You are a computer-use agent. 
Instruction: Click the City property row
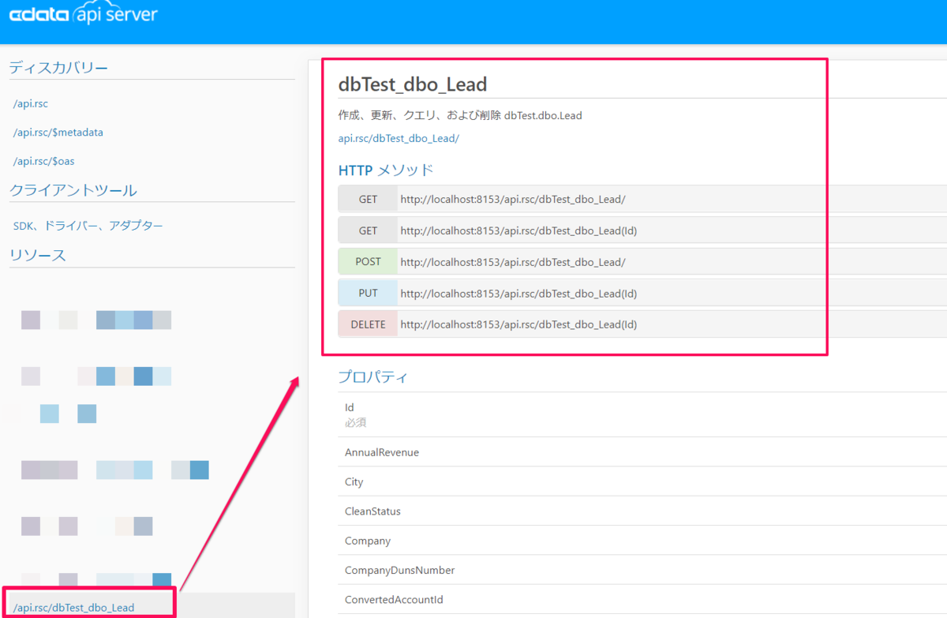(642, 481)
